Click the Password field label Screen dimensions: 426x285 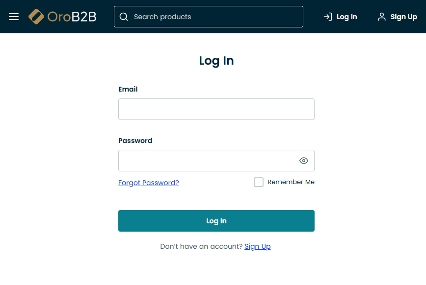(135, 141)
